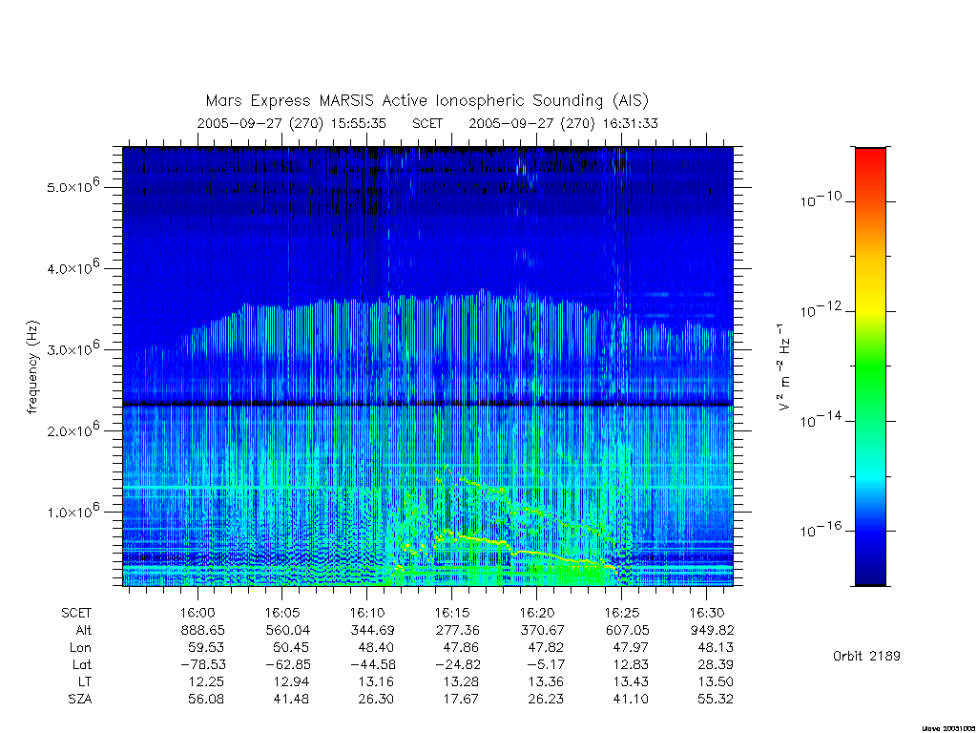This screenshot has width=977, height=733.
Task: Select the start timestamp 2005-09-27 15:55:35
Action: tap(292, 123)
